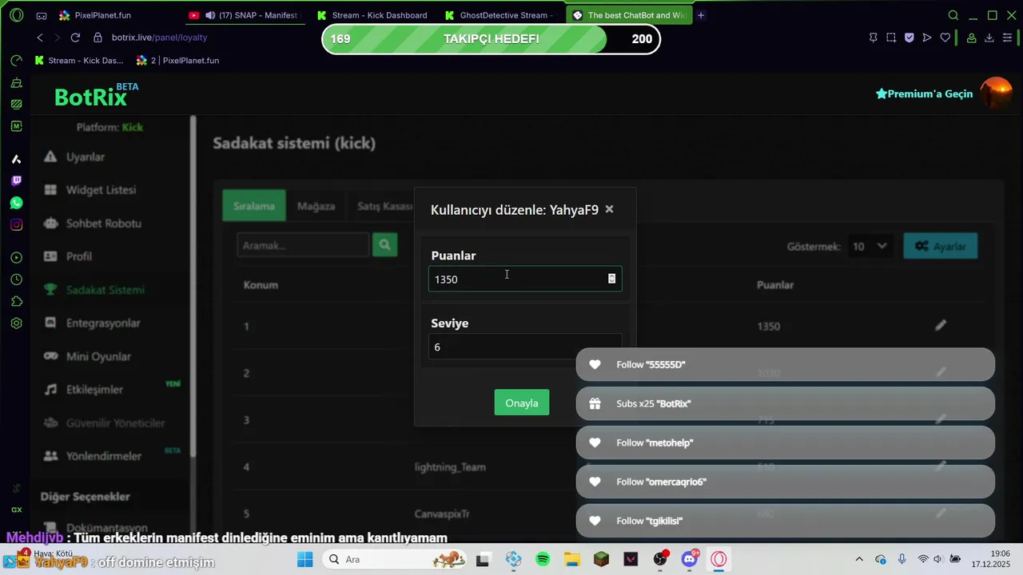Confirm changes with the Onayla button

522,402
